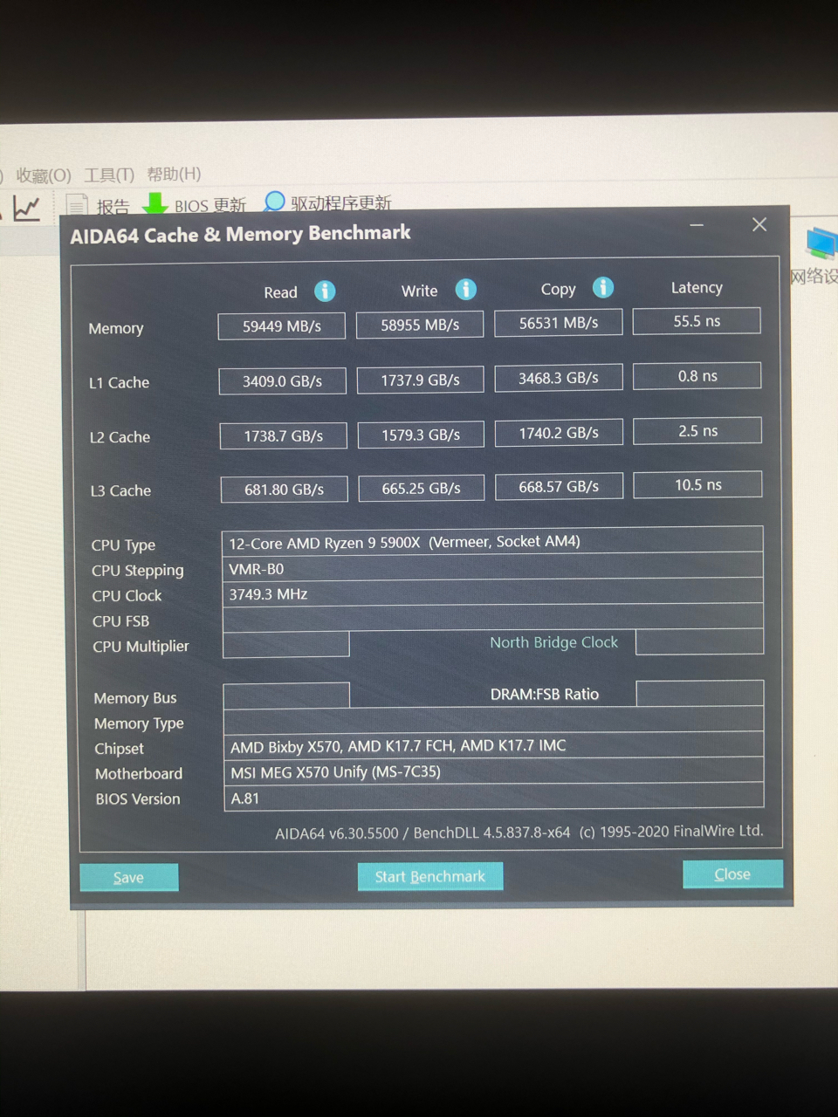
Task: Click the DRAM:FSB Ratio value field
Action: coord(699,694)
